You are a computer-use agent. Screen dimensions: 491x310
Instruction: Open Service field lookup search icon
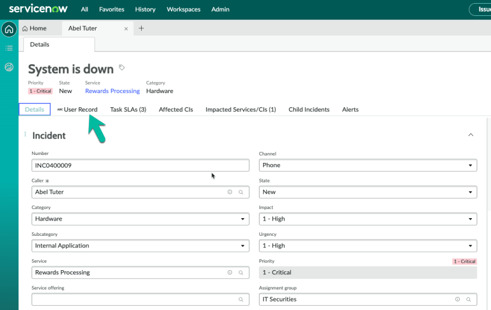click(241, 273)
